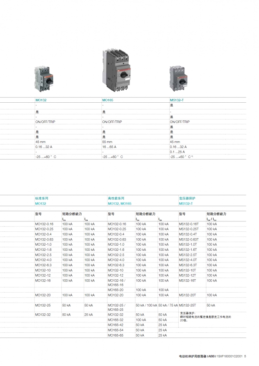The width and height of the screenshot is (259, 366).
Task: Select the MS132-T heading under the product photo
Action: (x=177, y=100)
